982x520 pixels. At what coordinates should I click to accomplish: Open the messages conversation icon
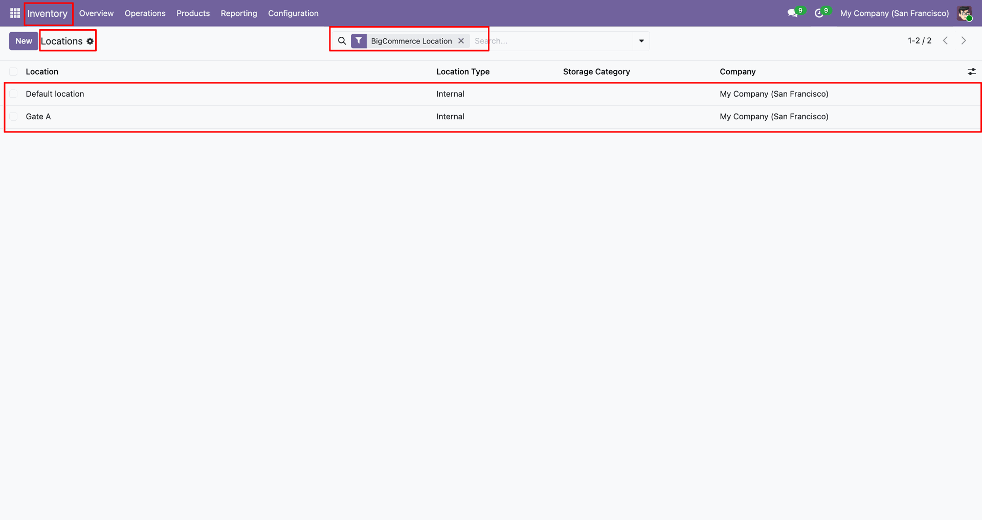point(793,13)
